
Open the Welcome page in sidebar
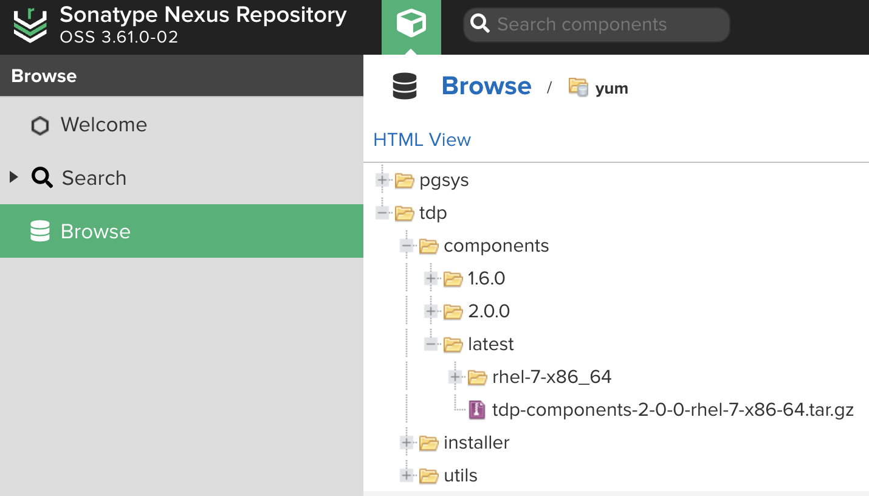click(x=182, y=125)
